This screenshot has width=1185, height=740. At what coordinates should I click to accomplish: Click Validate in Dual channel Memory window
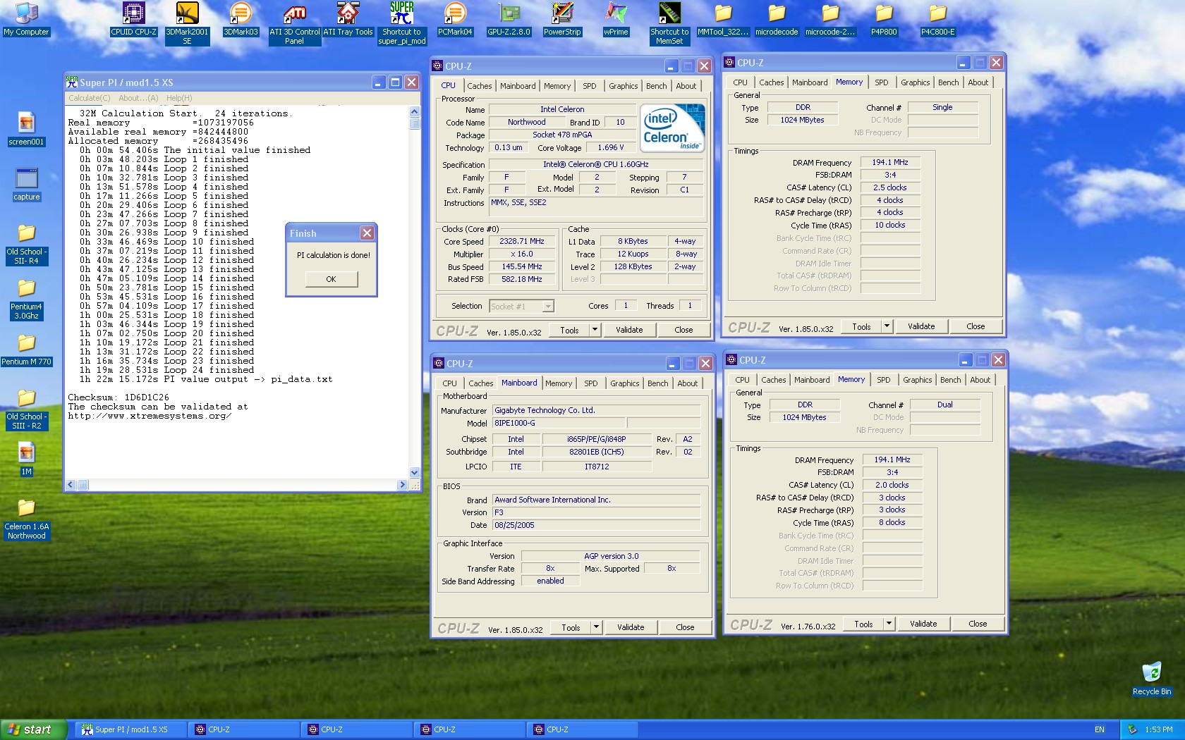coord(923,623)
